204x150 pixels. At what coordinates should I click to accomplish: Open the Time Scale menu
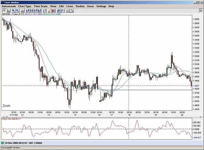pyautogui.click(x=40, y=6)
